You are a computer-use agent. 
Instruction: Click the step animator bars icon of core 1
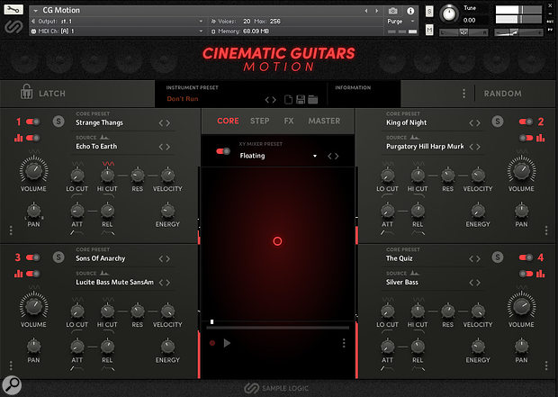tap(18, 138)
